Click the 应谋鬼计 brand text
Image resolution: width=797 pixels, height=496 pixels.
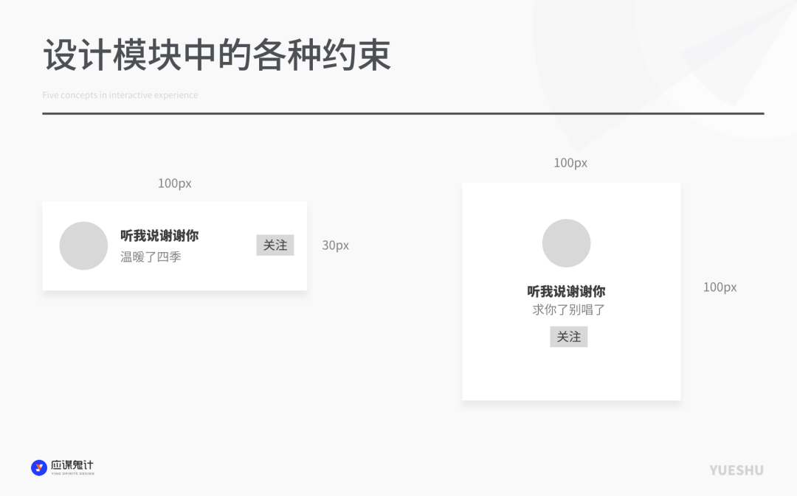(x=72, y=466)
